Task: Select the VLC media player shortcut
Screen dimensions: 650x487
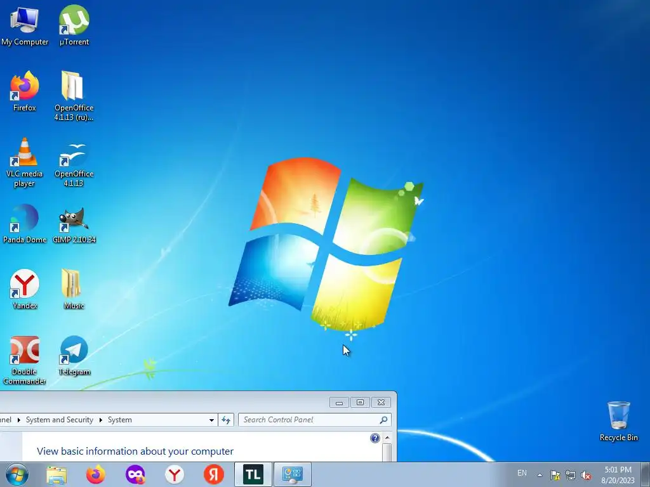Action: click(x=25, y=162)
